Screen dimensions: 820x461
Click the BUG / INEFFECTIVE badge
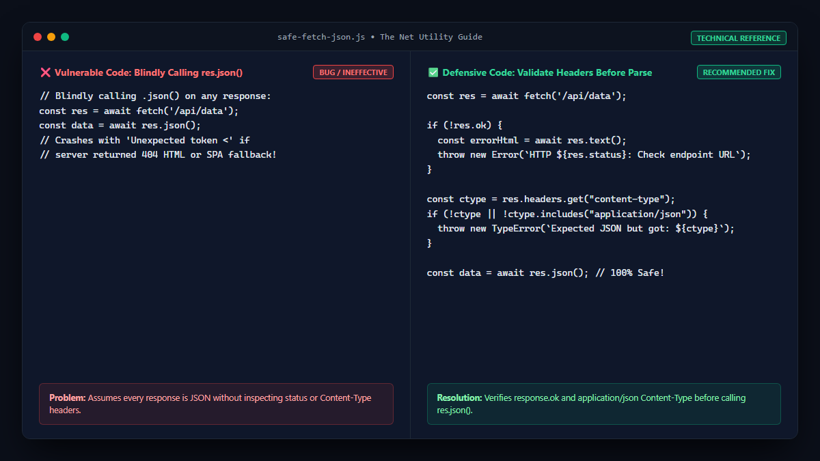pos(353,72)
